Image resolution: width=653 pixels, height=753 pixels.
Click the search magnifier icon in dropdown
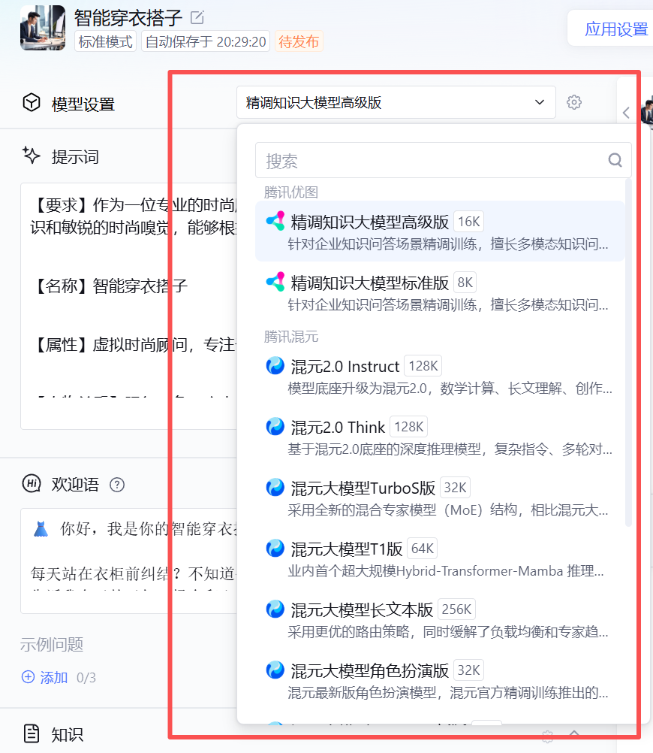tap(615, 160)
